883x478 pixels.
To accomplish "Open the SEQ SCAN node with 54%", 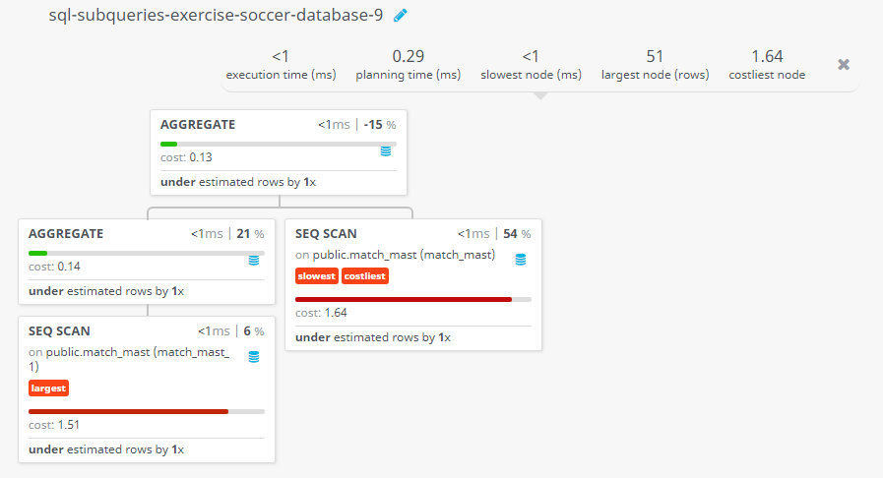I will [x=326, y=233].
